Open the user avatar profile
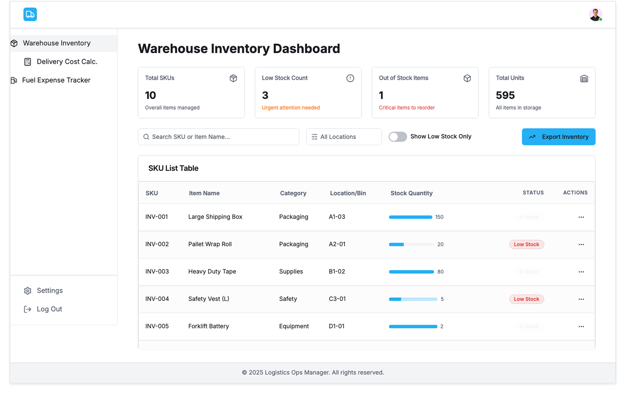This screenshot has width=626, height=407. coord(595,15)
